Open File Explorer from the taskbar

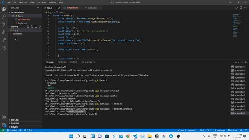tap(149, 136)
